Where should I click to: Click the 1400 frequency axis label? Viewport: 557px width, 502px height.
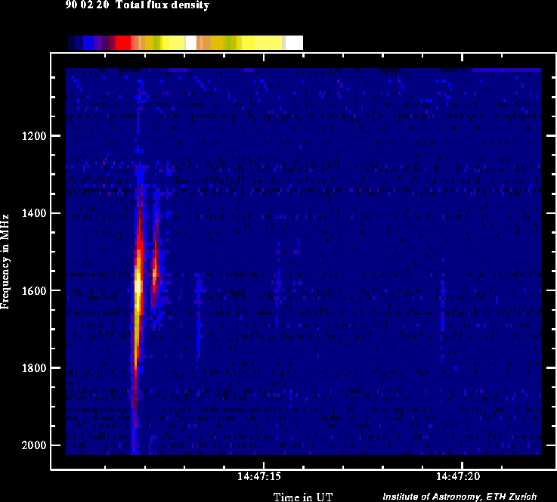34,213
